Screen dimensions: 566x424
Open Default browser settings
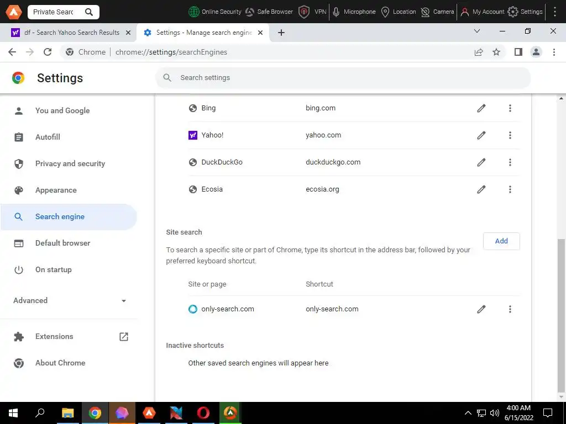click(69, 243)
